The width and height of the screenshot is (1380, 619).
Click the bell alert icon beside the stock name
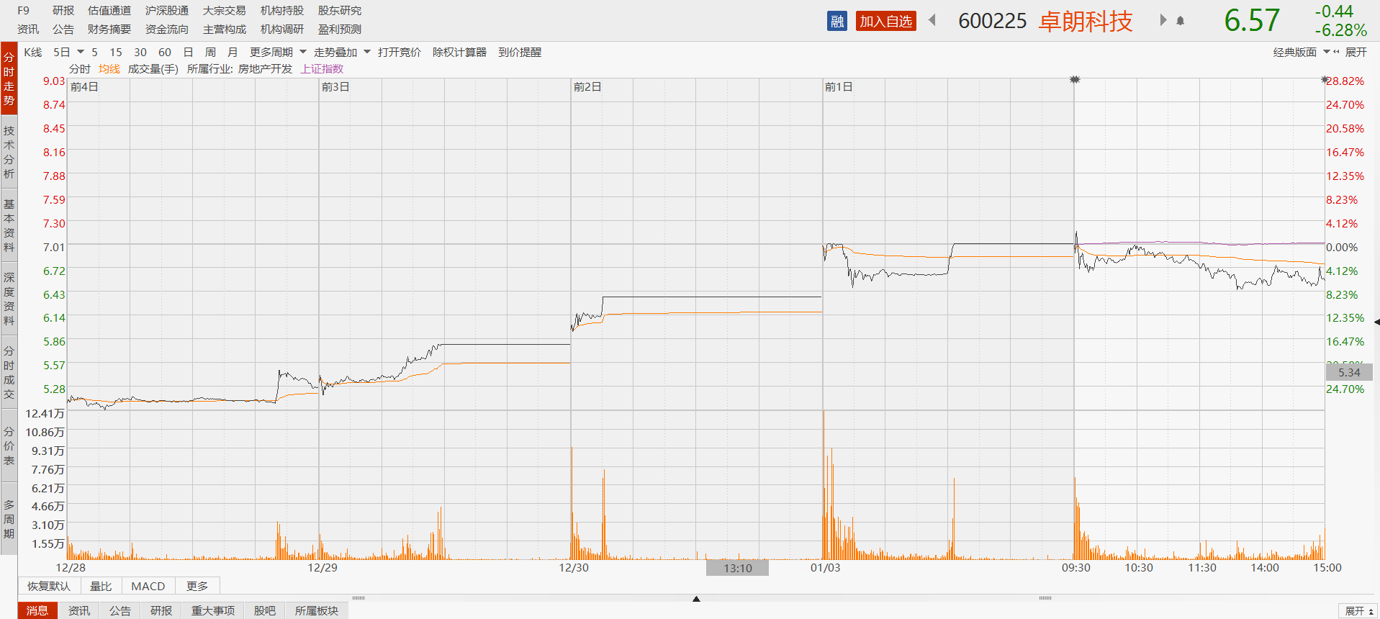click(1181, 21)
